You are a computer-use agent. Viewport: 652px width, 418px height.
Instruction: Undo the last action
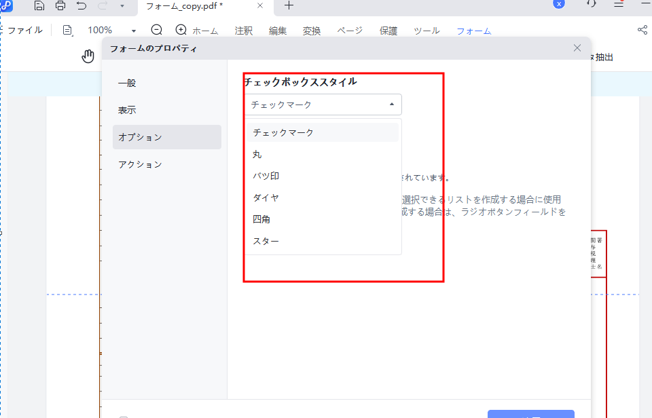[x=81, y=5]
